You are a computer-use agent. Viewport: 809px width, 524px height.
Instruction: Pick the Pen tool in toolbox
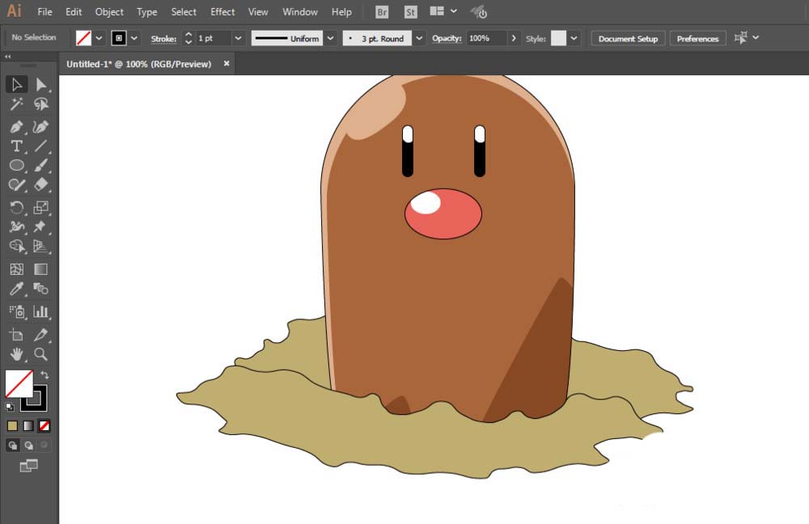click(16, 127)
